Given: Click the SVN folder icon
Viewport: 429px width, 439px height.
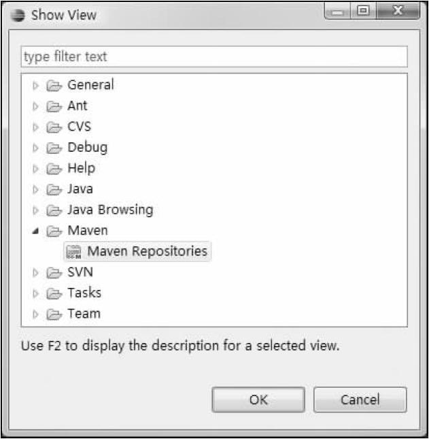Looking at the screenshot, I should (54, 273).
